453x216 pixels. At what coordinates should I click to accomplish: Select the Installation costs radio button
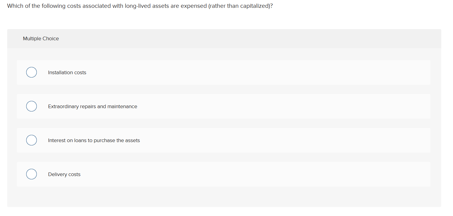[x=31, y=72]
